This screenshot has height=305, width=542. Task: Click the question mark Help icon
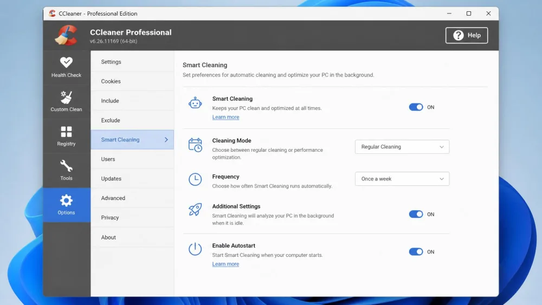pyautogui.click(x=459, y=35)
